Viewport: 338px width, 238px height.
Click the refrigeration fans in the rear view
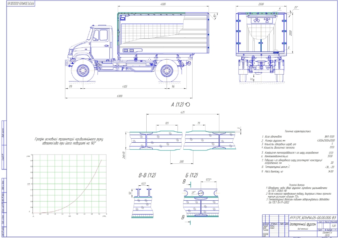pos(262,20)
